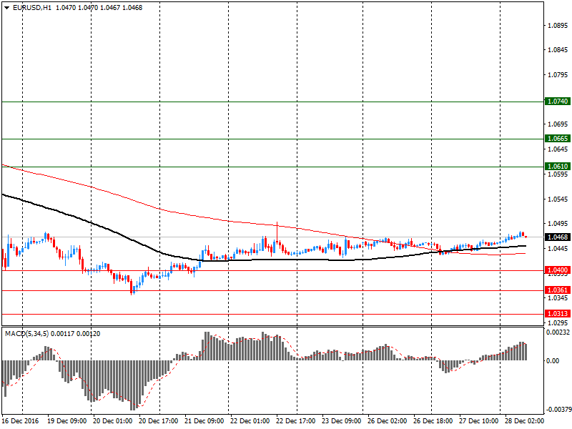Select the MACD scale value 0.00232

click(558, 332)
